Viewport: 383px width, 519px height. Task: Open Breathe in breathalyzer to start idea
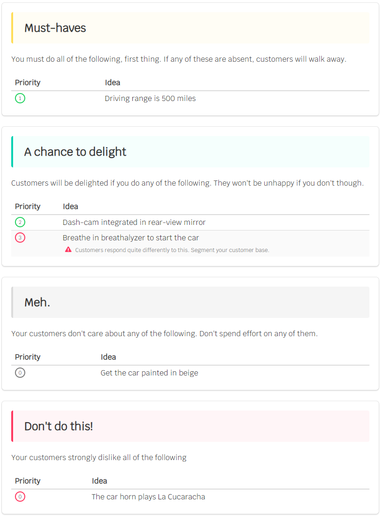coord(131,238)
